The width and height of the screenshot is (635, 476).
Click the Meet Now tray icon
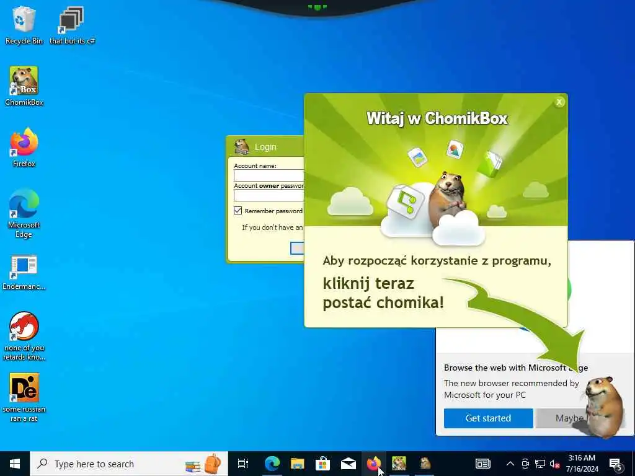525,464
